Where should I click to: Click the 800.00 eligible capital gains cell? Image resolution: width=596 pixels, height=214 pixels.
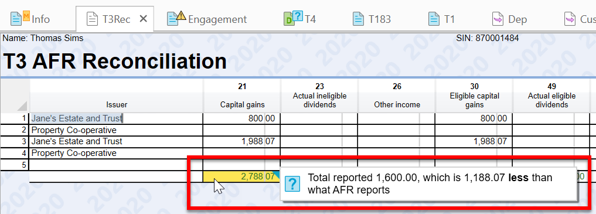[474, 118]
